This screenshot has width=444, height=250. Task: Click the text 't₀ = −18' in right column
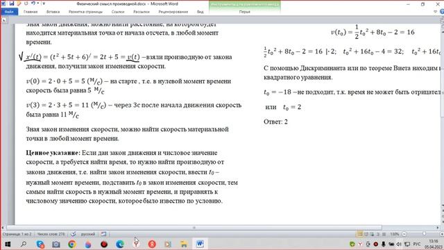277,92
